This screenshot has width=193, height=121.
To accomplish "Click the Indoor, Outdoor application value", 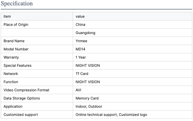I will tap(89, 106).
